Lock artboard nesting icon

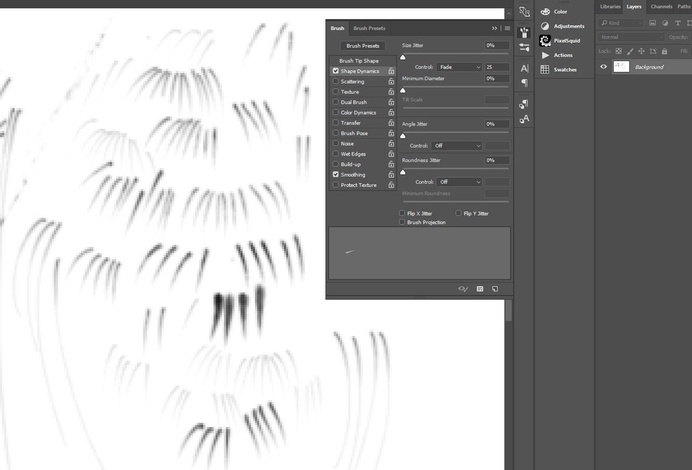(x=653, y=51)
